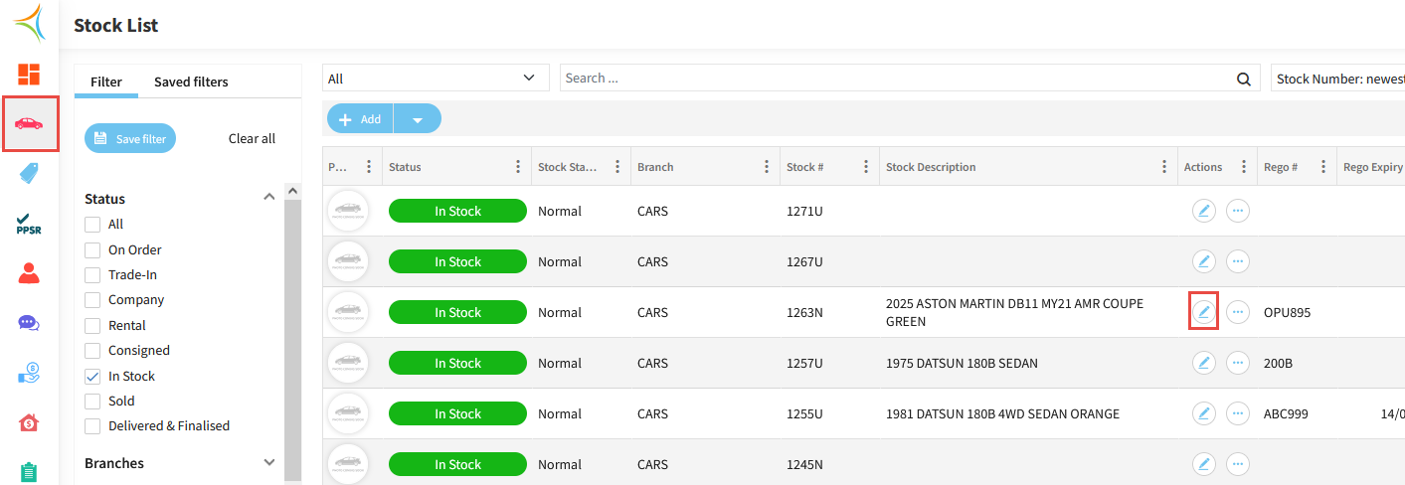Click the Save filter button
The height and width of the screenshot is (485, 1405).
coord(130,139)
